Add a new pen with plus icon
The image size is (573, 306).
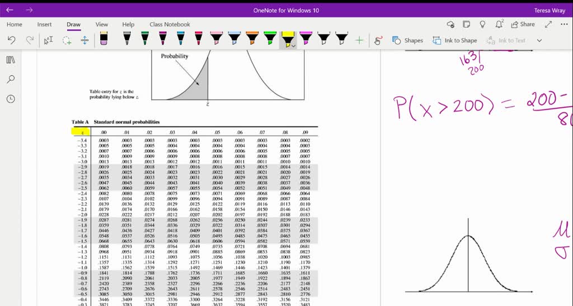[x=359, y=40]
